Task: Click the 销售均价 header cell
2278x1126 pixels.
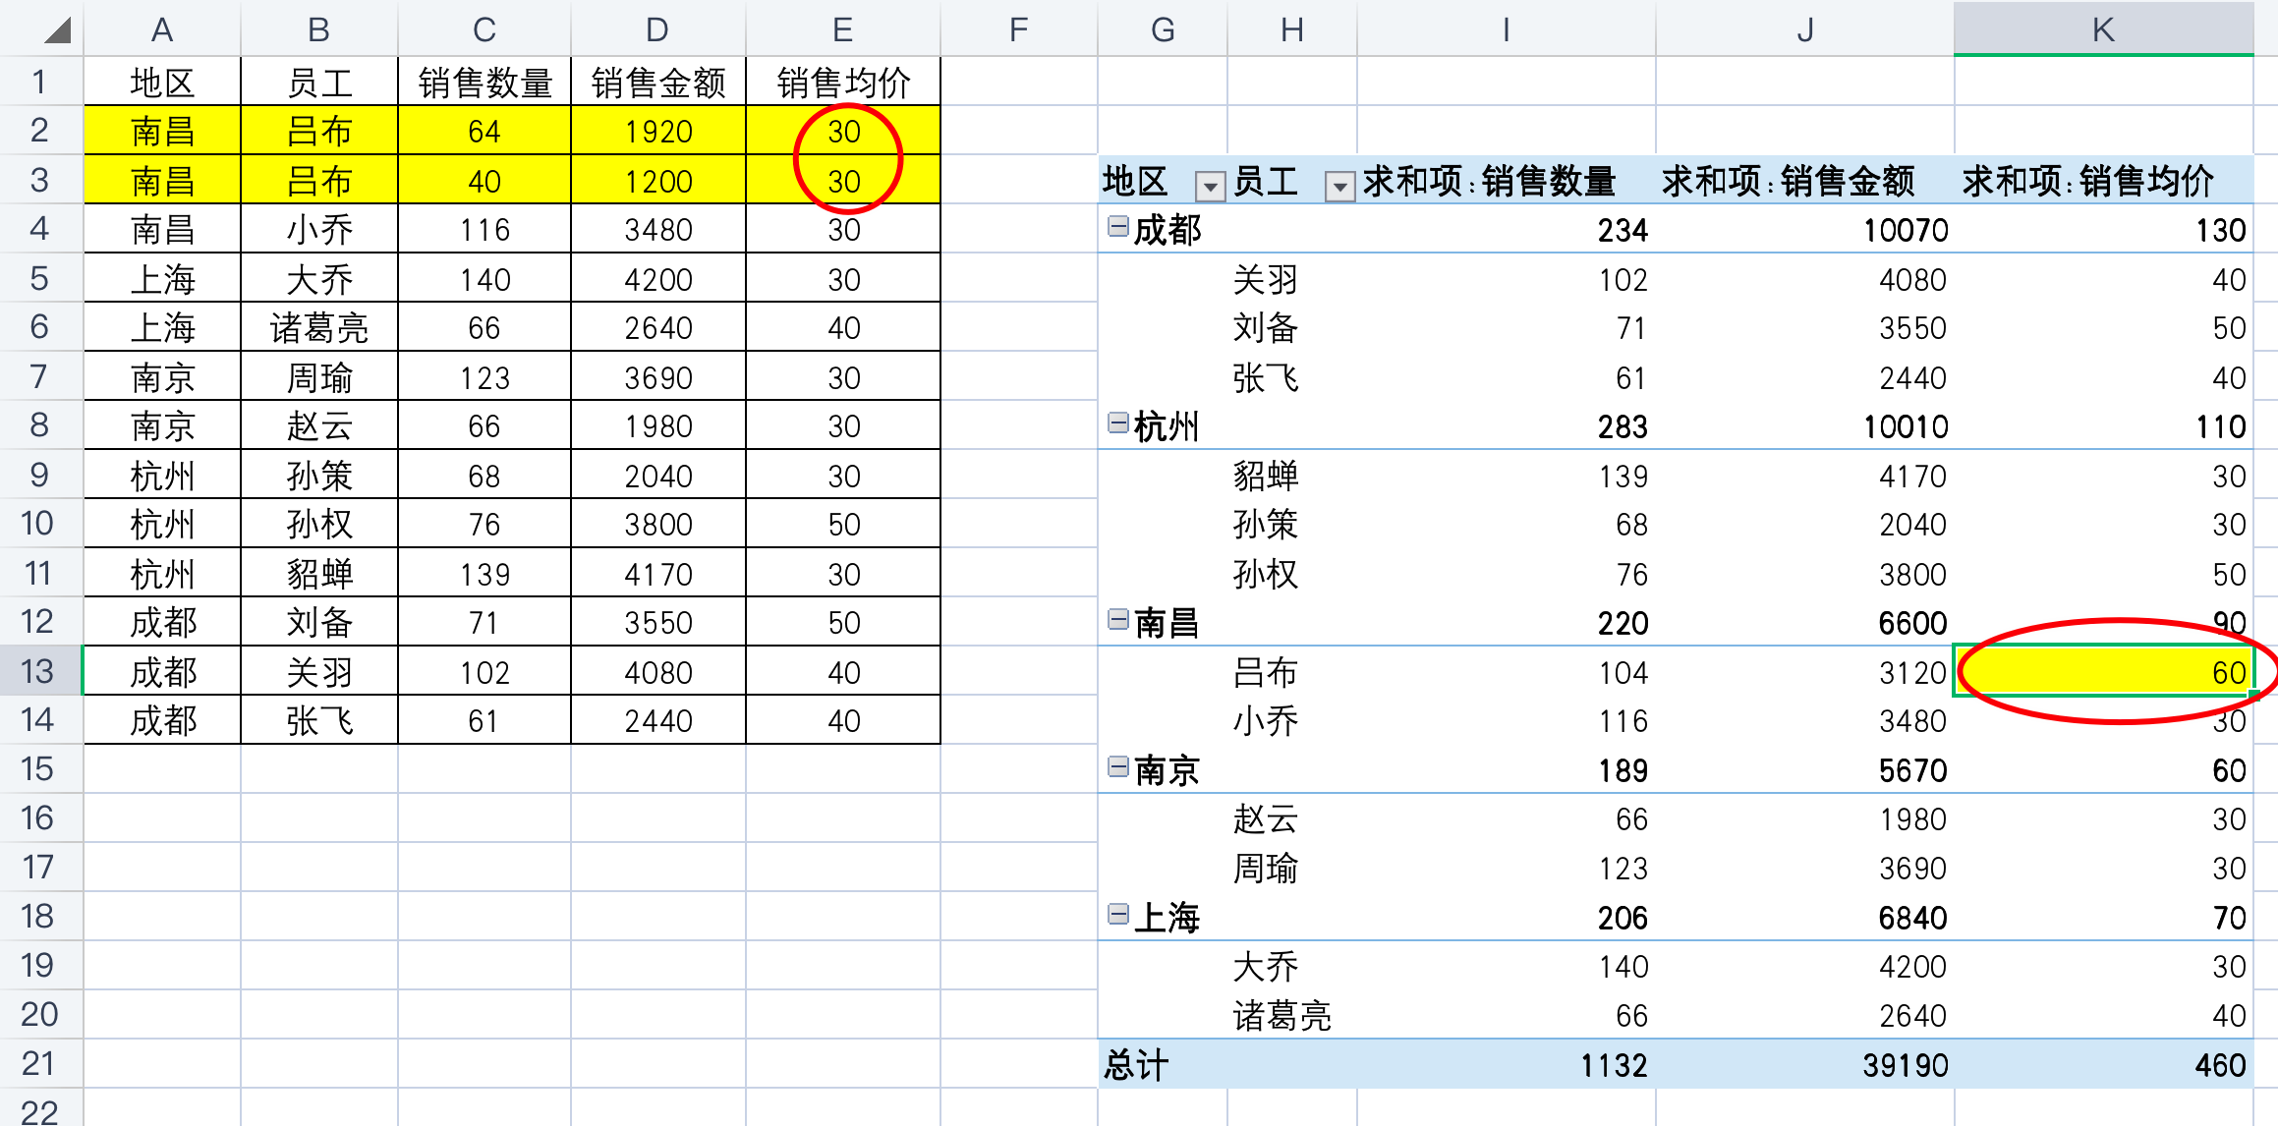Action: point(842,82)
